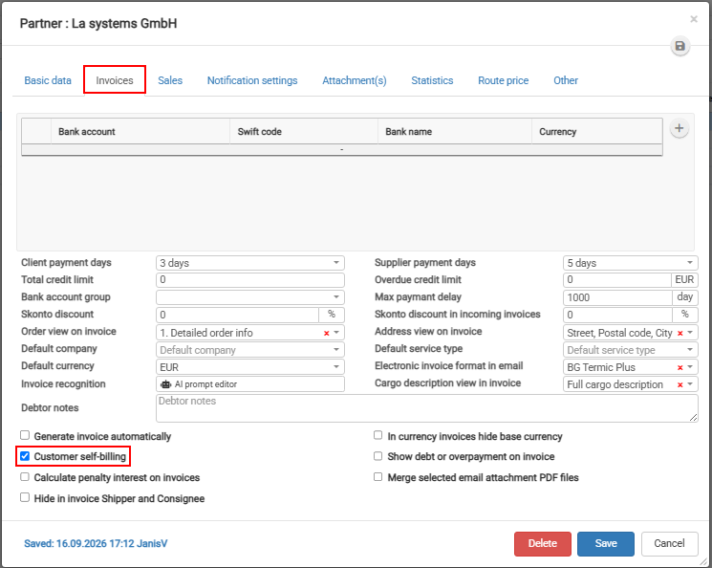This screenshot has width=712, height=568.
Task: Focus the Max payment delay field
Action: [617, 297]
